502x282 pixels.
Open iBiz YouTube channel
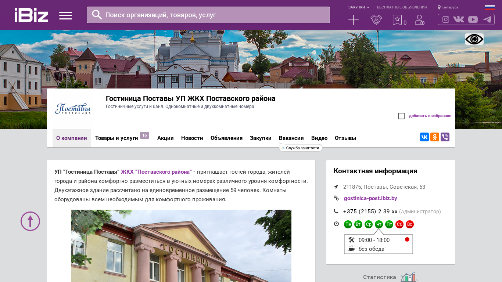(473, 19)
